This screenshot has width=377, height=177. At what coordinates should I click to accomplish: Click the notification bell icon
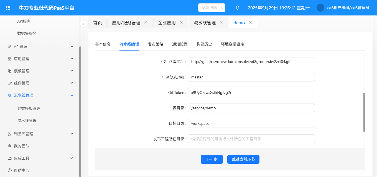pos(237,8)
